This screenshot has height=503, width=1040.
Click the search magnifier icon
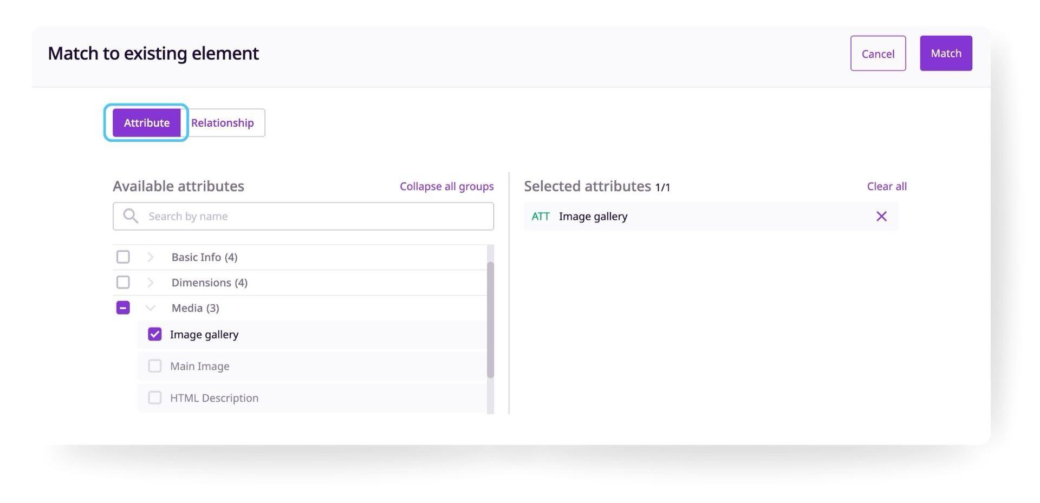coord(131,216)
